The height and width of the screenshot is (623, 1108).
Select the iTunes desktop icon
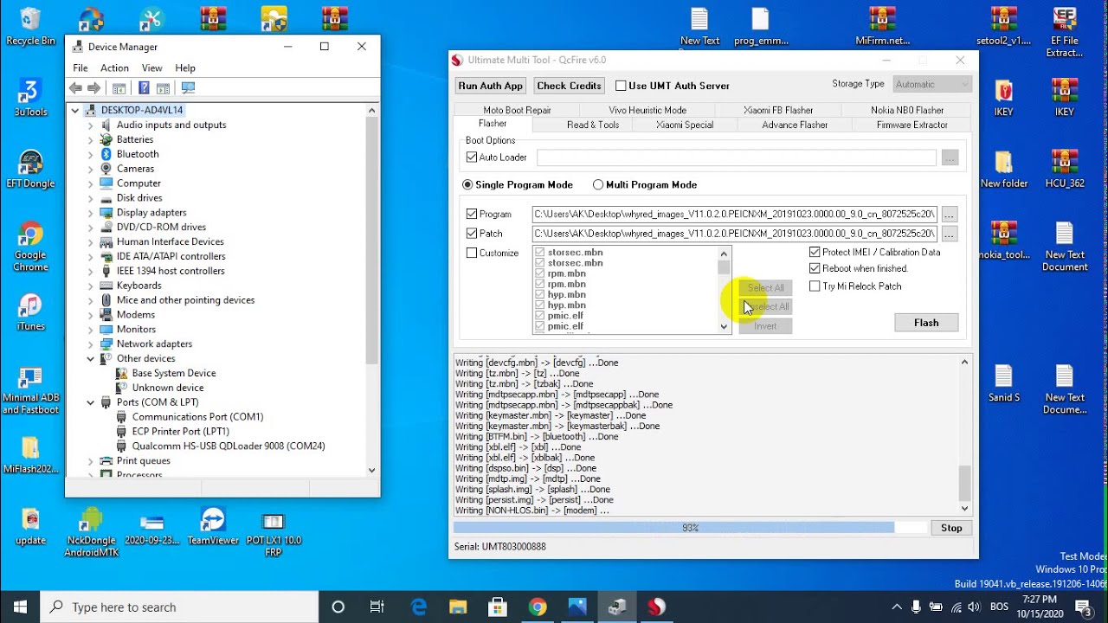coord(30,312)
